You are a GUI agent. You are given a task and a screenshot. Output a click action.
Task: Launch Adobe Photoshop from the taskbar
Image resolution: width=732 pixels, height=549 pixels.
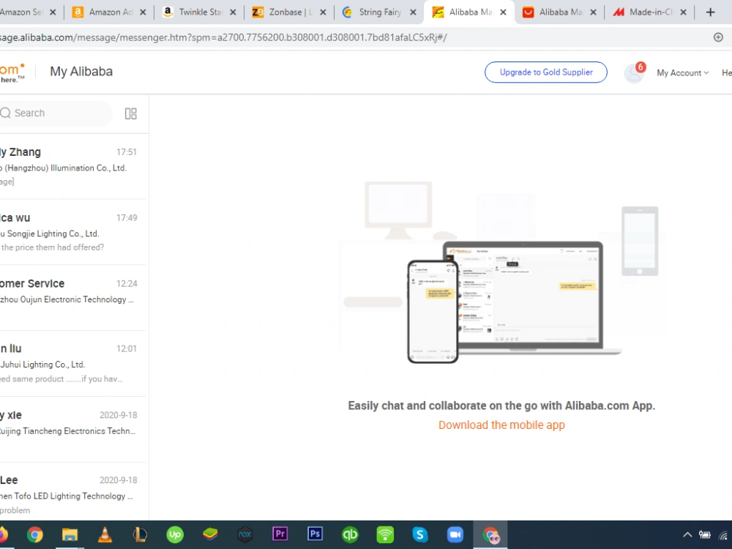click(x=315, y=534)
